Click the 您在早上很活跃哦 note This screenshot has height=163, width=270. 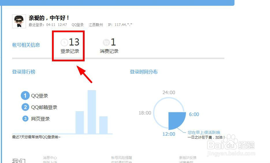point(204,132)
